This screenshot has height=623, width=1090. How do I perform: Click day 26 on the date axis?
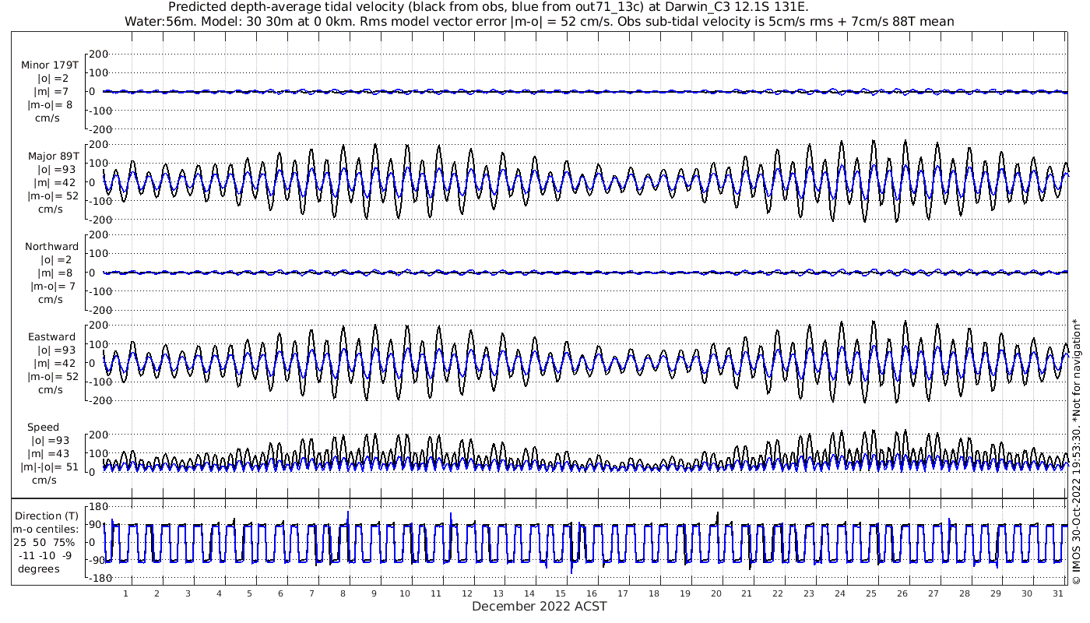(x=902, y=593)
